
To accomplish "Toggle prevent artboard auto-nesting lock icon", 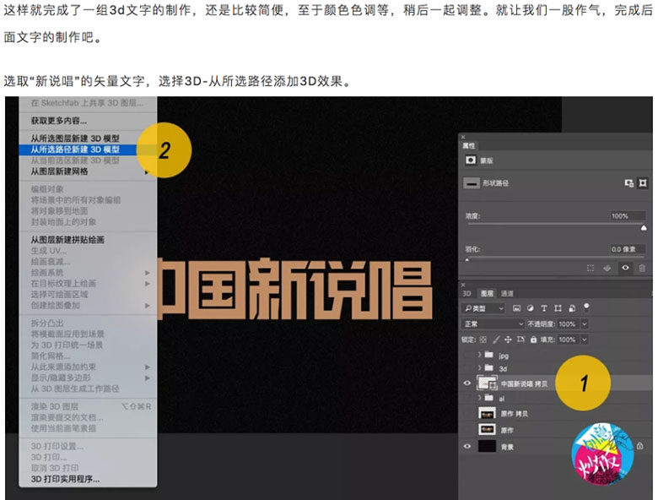I will point(520,340).
